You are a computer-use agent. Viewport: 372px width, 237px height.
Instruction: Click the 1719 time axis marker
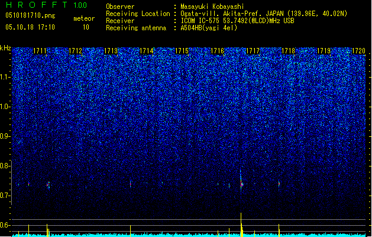pyautogui.click(x=324, y=51)
